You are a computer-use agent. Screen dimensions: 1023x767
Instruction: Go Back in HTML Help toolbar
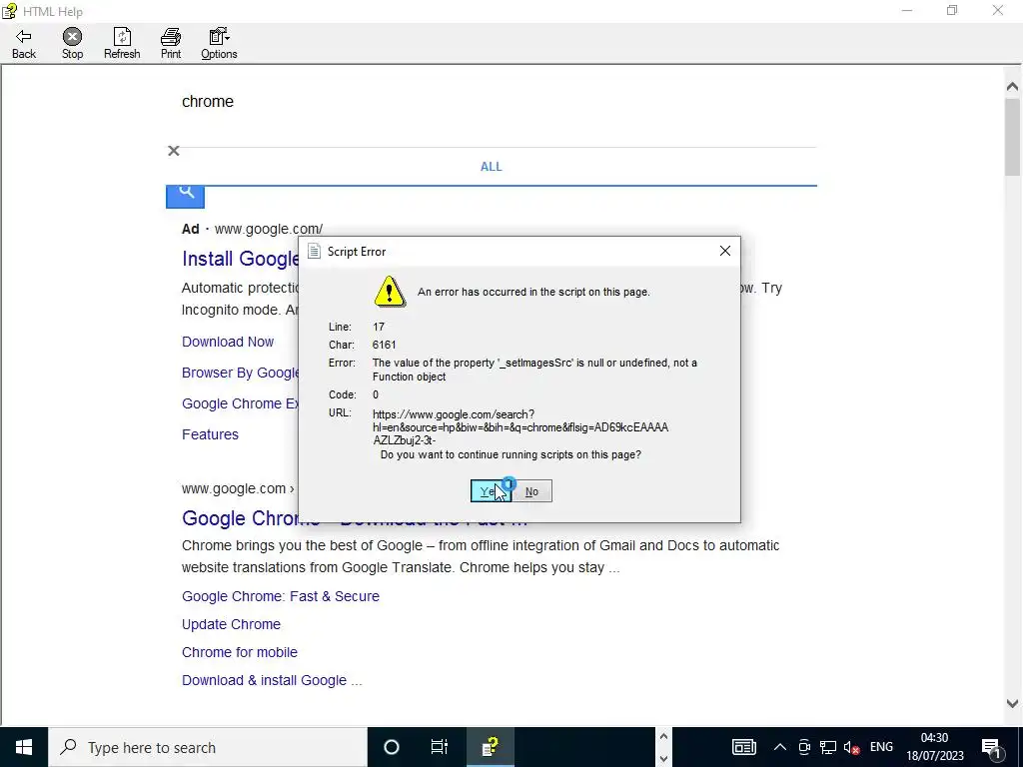pos(24,44)
